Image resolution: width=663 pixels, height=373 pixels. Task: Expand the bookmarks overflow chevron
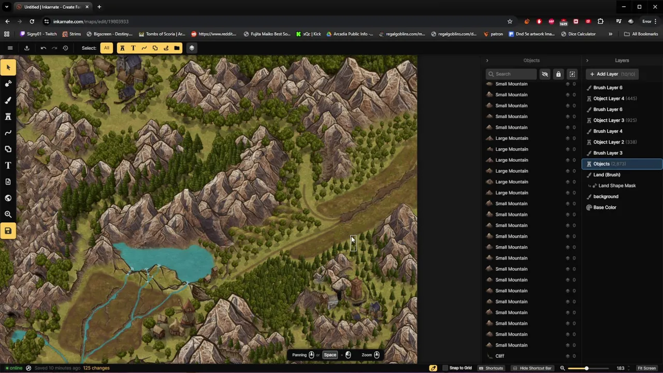610,34
